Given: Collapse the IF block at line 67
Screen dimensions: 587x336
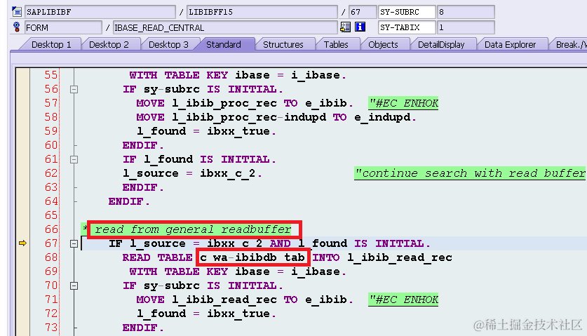Looking at the screenshot, I should tap(74, 244).
